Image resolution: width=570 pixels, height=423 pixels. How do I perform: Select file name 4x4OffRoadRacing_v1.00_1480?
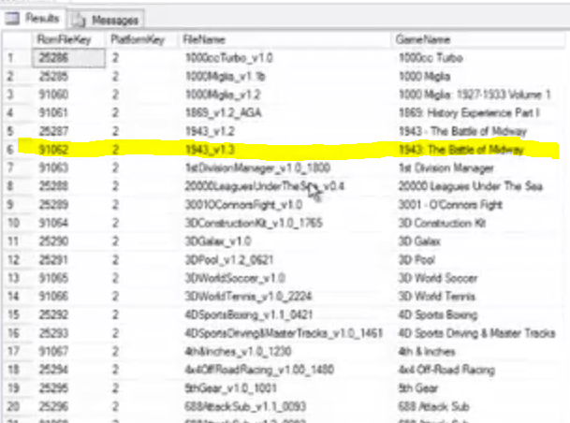[x=259, y=370]
